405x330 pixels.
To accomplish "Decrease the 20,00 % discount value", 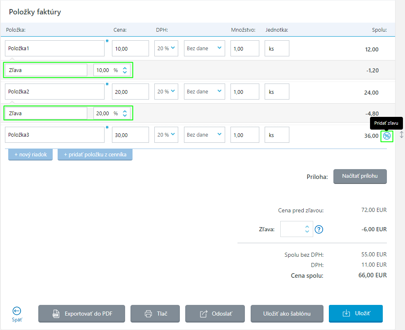I will click(x=125, y=116).
